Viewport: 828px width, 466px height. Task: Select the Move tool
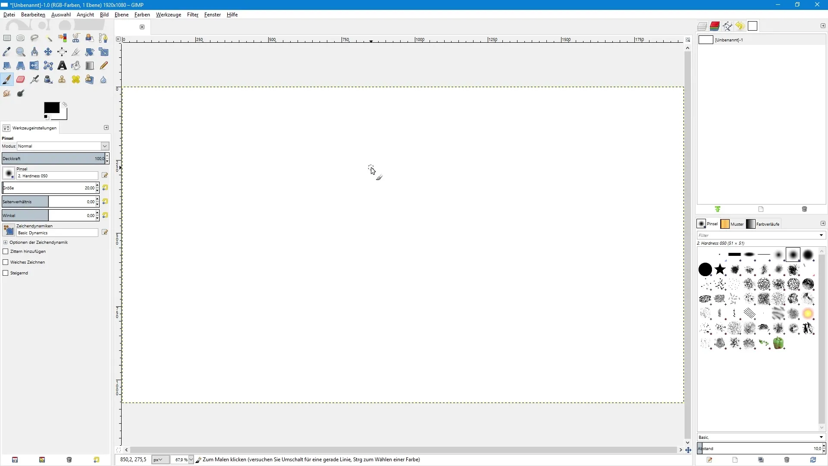tap(48, 52)
